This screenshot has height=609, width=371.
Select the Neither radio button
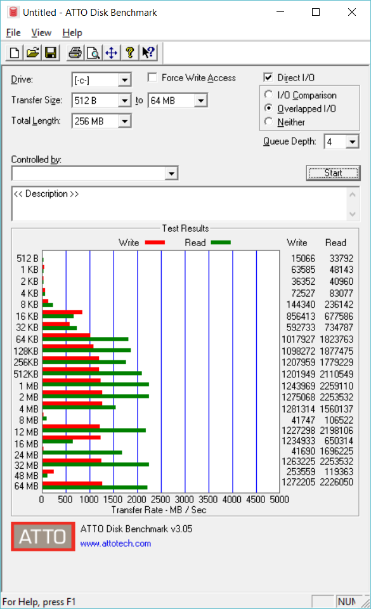[x=268, y=122]
